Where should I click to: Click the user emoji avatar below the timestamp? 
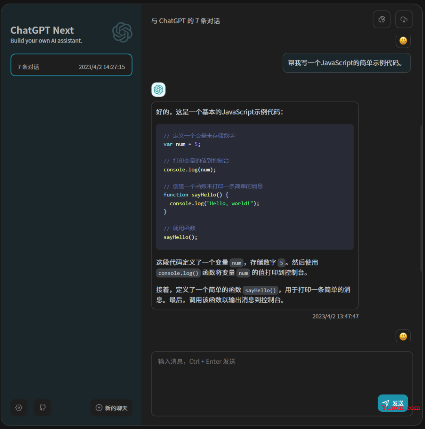(403, 336)
